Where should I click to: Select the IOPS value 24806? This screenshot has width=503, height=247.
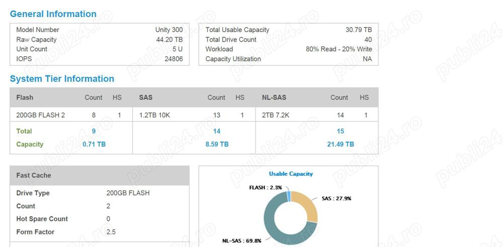[x=174, y=59]
